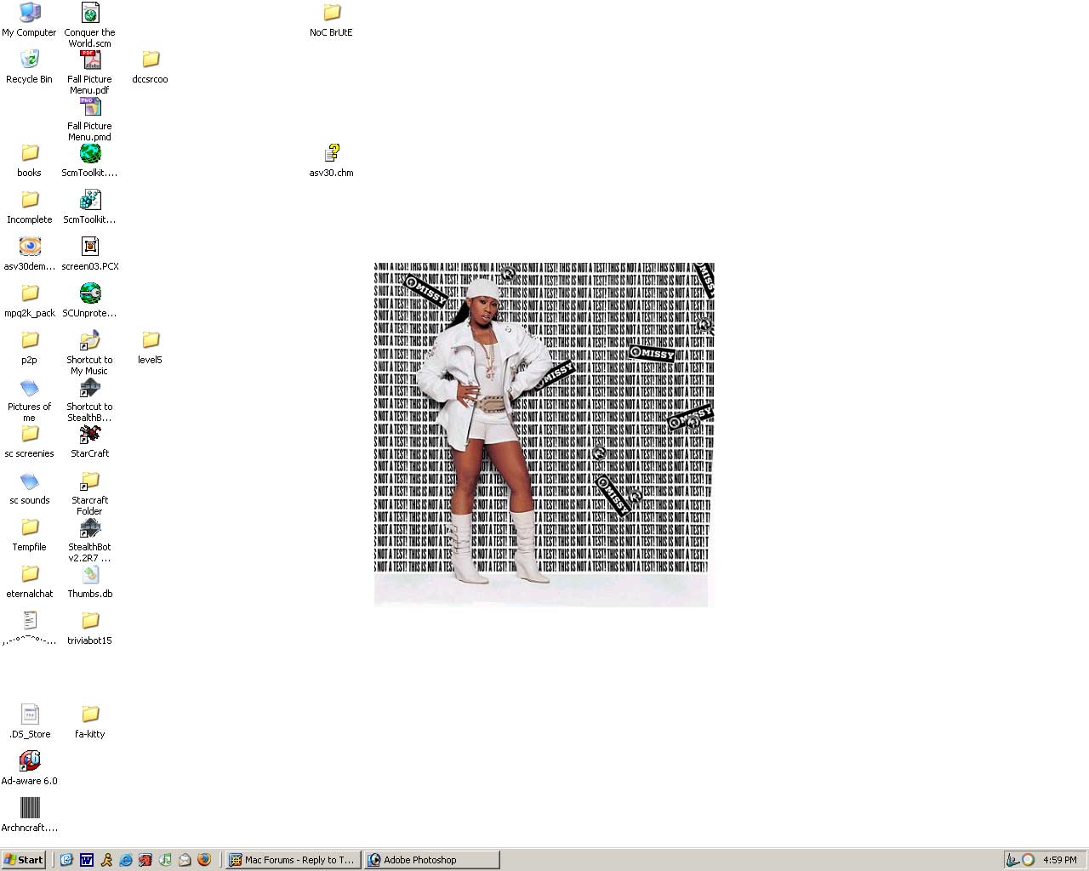Switch to Mac Forums taskbar window
The image size is (1089, 871).
coord(294,860)
